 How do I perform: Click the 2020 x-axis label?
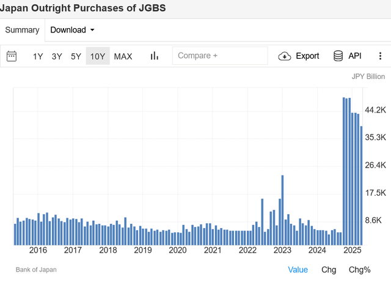tap(178, 250)
